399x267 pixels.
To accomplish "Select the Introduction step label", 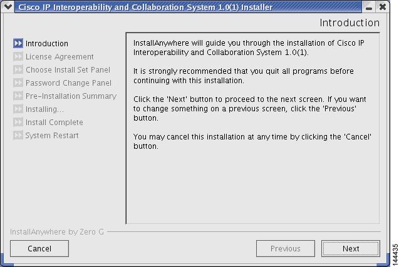I will click(x=47, y=44).
